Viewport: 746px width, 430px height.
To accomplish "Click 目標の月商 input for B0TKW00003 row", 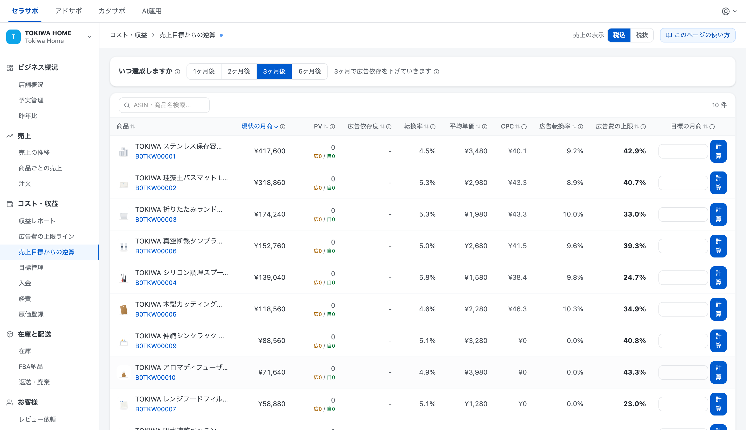I will [x=683, y=214].
